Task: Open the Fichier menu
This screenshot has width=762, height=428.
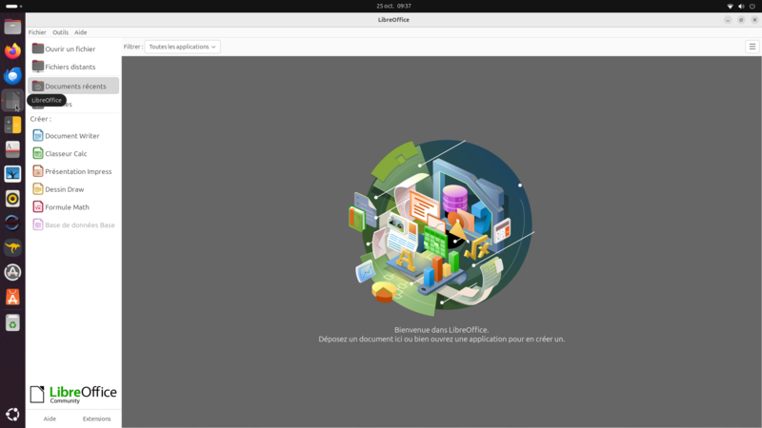Action: pyautogui.click(x=37, y=32)
